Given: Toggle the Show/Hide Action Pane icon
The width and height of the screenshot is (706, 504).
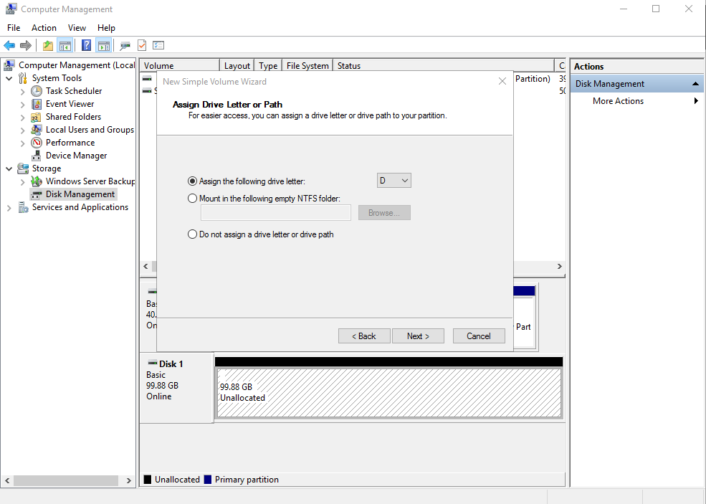Looking at the screenshot, I should pyautogui.click(x=104, y=45).
